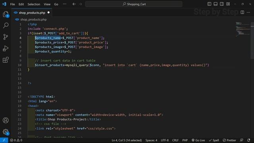
Task: Click the selected $products_name variable
Action: click(48, 38)
